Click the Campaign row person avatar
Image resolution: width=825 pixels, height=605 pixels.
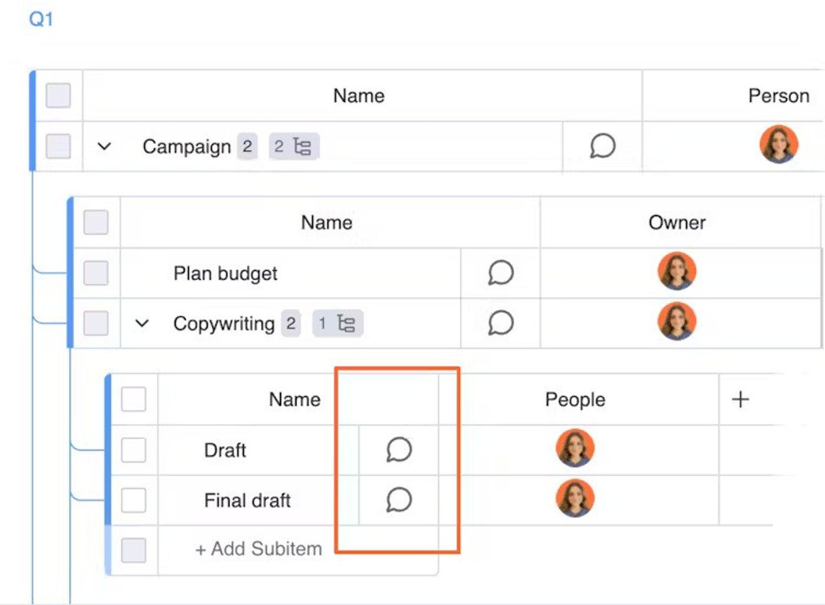778,144
